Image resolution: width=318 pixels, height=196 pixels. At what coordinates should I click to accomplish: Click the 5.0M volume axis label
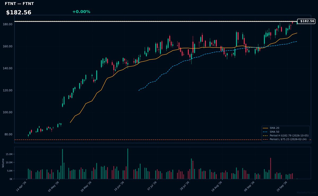pos(10,171)
